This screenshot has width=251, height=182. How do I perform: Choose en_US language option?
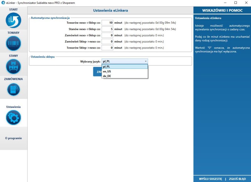pyautogui.click(x=125, y=71)
